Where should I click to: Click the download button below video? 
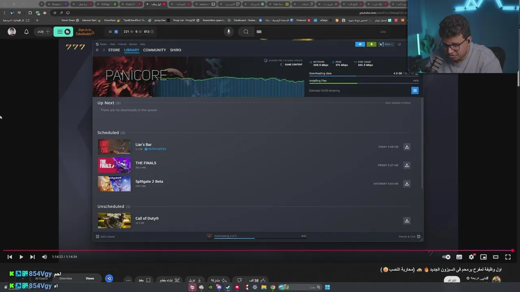pyautogui.click(x=195, y=280)
